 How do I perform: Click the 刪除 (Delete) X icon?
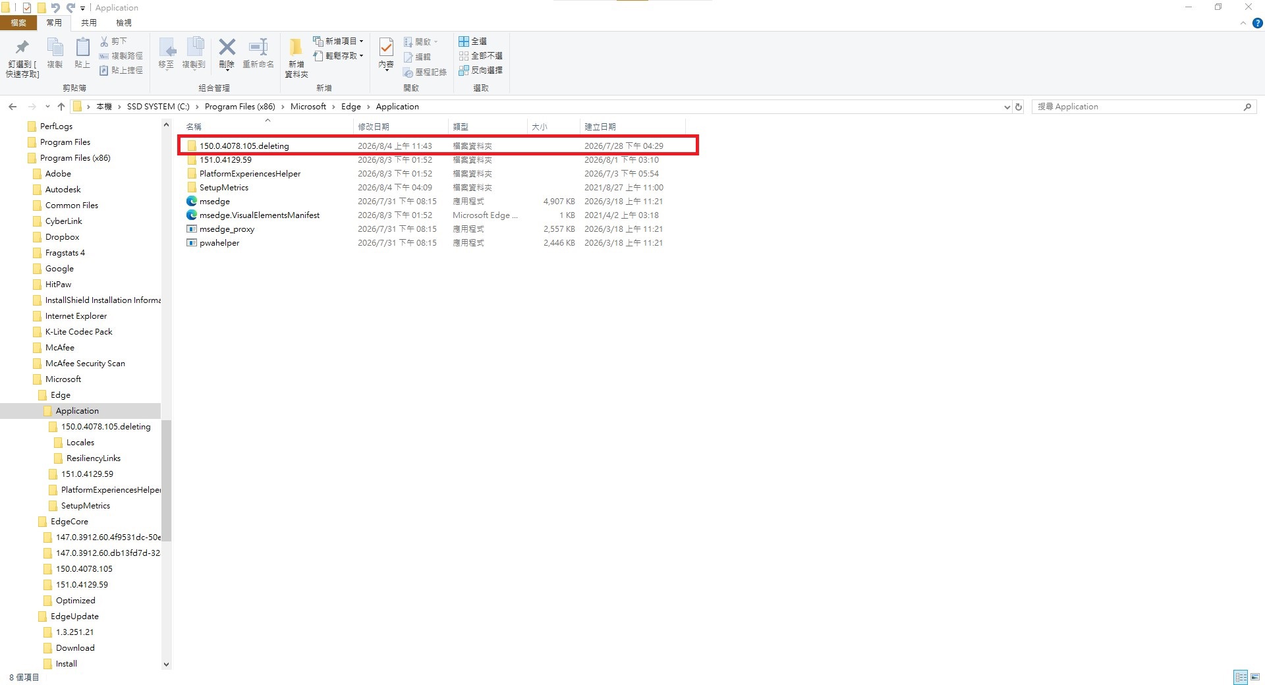tap(227, 47)
